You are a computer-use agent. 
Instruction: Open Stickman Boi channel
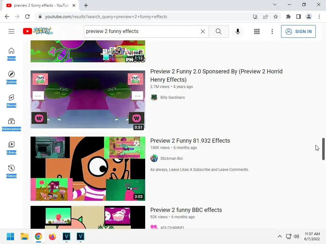pyautogui.click(x=172, y=158)
